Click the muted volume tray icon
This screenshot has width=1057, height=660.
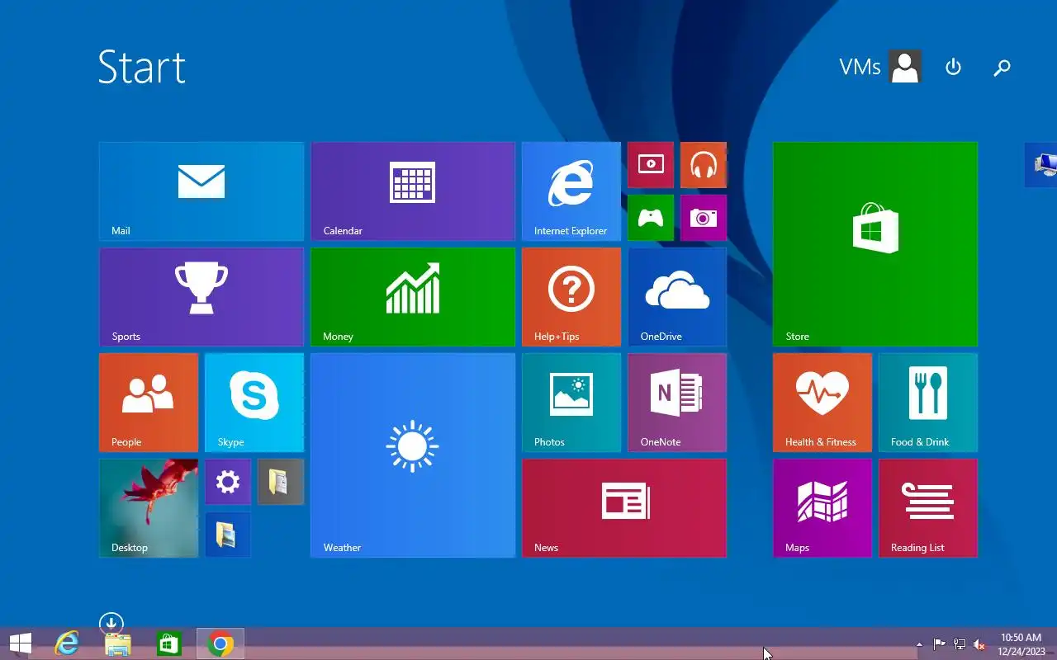pyautogui.click(x=979, y=644)
